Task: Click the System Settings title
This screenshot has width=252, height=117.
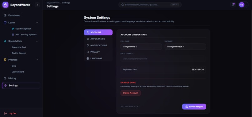Action: (97, 18)
